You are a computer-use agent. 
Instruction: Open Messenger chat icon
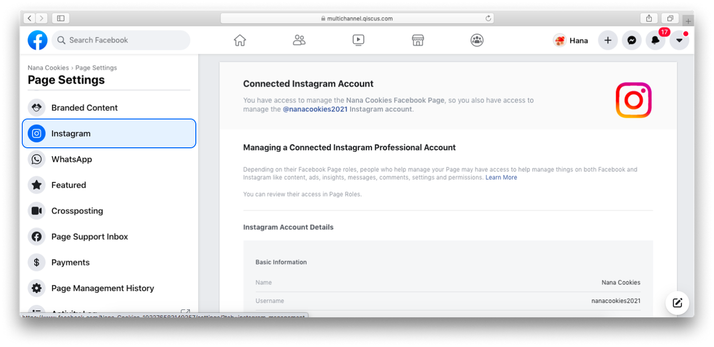(632, 40)
